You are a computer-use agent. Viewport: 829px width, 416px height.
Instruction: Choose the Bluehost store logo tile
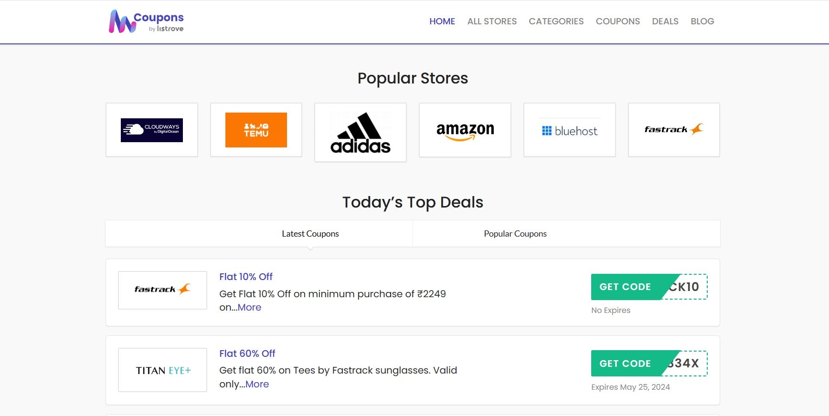click(x=570, y=130)
